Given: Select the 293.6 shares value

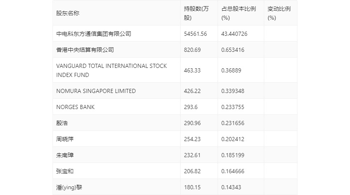Looking at the screenshot, I should pyautogui.click(x=191, y=107).
